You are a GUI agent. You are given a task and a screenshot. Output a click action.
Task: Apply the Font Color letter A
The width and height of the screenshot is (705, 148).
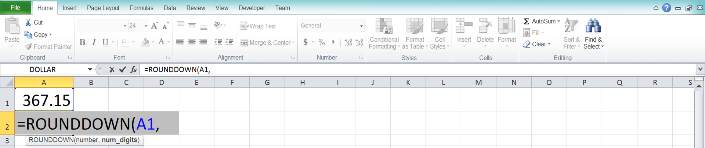[x=161, y=42]
